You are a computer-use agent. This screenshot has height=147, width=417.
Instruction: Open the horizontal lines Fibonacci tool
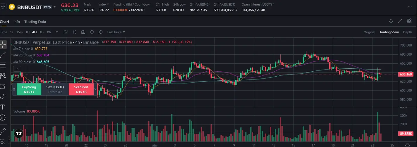pyautogui.click(x=3, y=65)
